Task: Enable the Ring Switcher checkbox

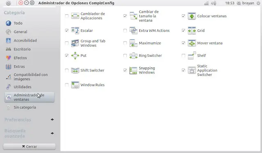Action: [125, 55]
